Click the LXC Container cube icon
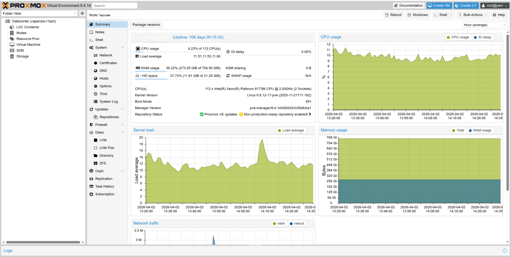This screenshot has width=511, height=257. [x=12, y=27]
